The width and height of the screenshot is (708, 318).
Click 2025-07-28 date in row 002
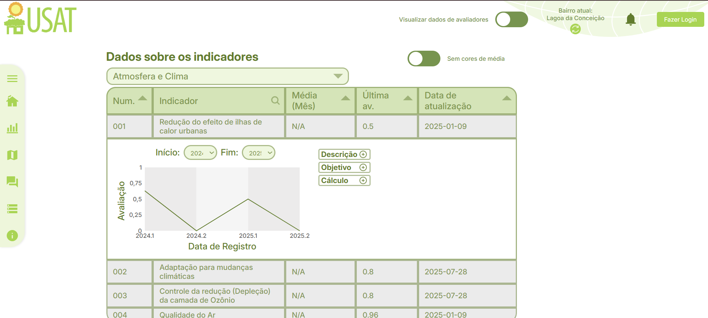(446, 272)
